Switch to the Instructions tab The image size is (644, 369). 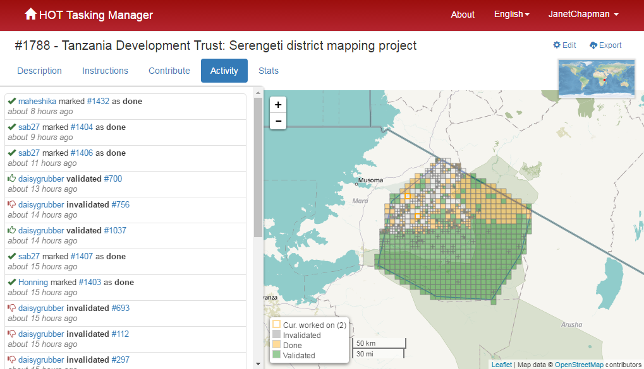pos(105,71)
